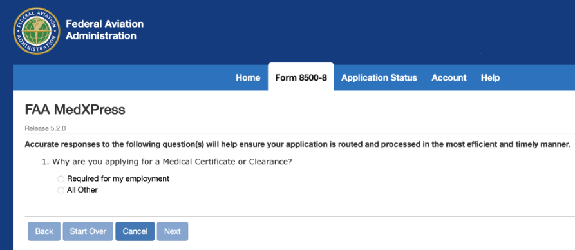Go back using the Back button
Image resolution: width=575 pixels, height=250 pixels.
(44, 231)
